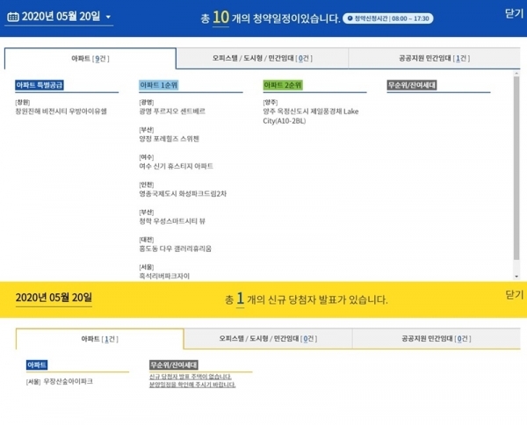Open 창원진해 비전시티 우방아이유쉘 listing

point(61,112)
